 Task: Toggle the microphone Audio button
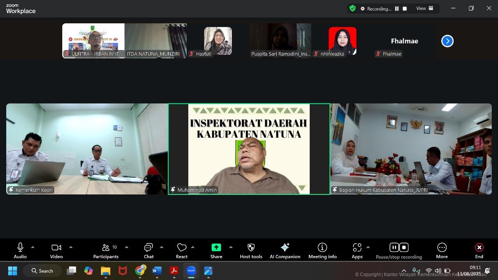click(x=20, y=248)
